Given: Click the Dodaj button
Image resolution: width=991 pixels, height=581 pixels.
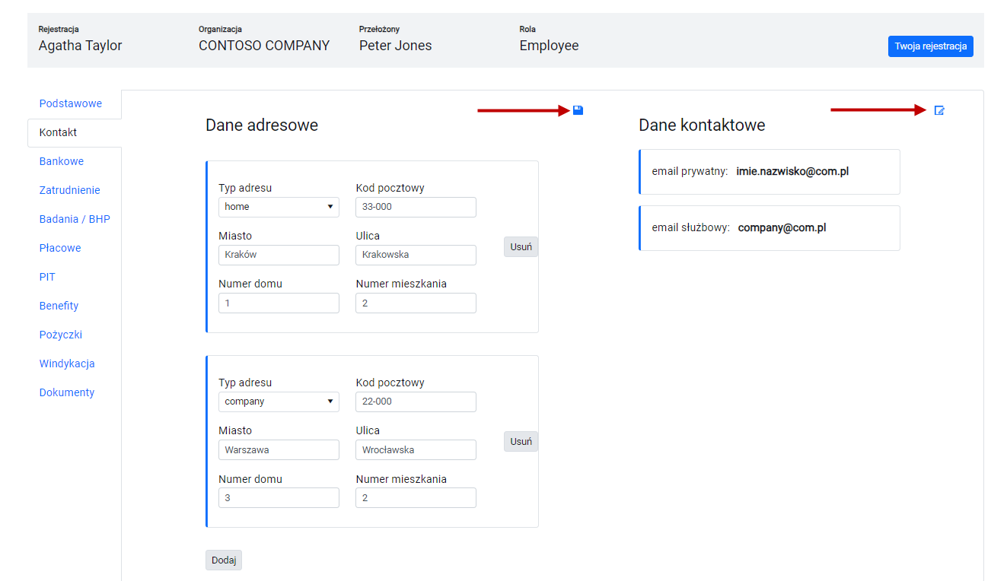Looking at the screenshot, I should [x=224, y=560].
